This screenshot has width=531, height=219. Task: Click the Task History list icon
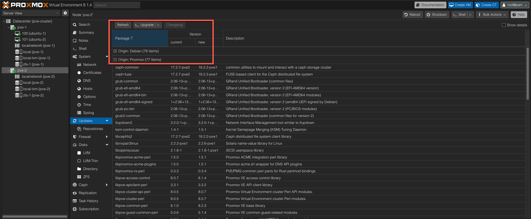(x=75, y=201)
